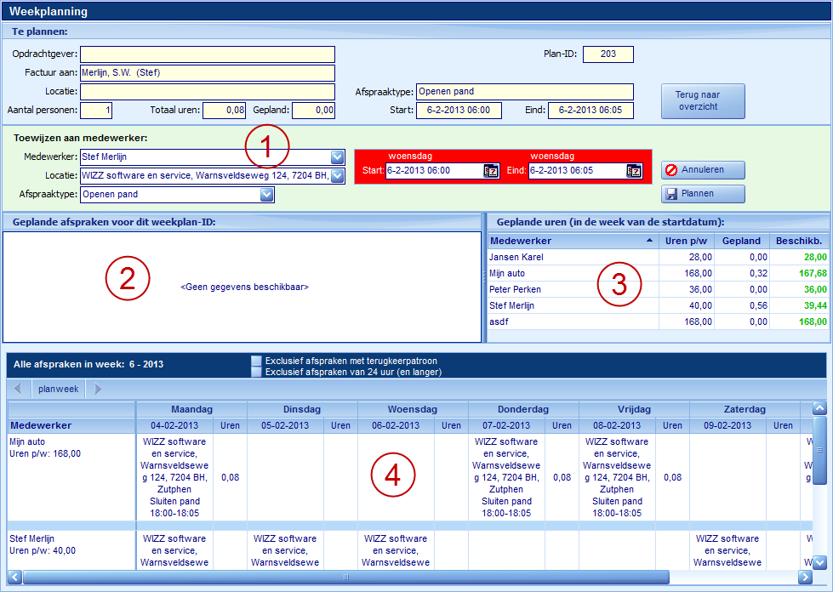The width and height of the screenshot is (833, 592).
Task: Click the Uren p/w column header
Action: (x=687, y=241)
